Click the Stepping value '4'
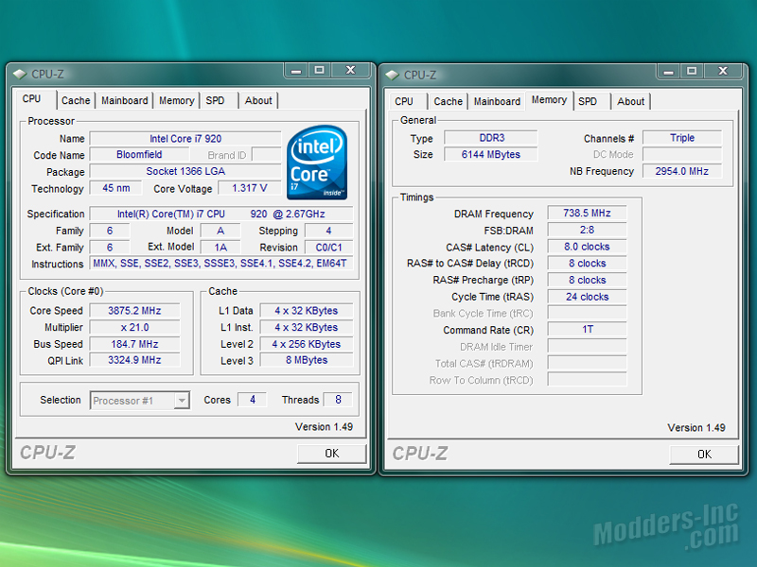 [x=328, y=231]
